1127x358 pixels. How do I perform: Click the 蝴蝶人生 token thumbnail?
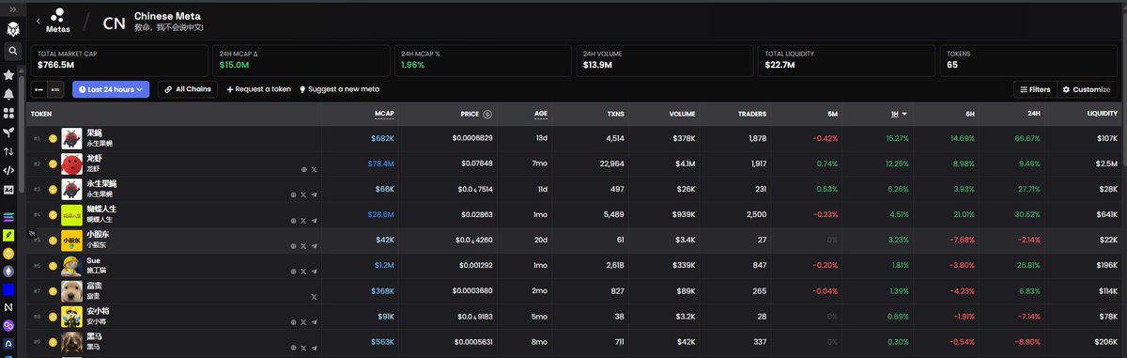(71, 215)
